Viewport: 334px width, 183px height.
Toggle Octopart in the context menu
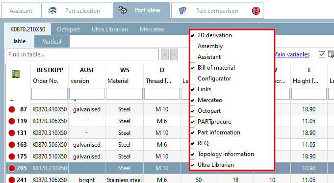click(x=232, y=111)
